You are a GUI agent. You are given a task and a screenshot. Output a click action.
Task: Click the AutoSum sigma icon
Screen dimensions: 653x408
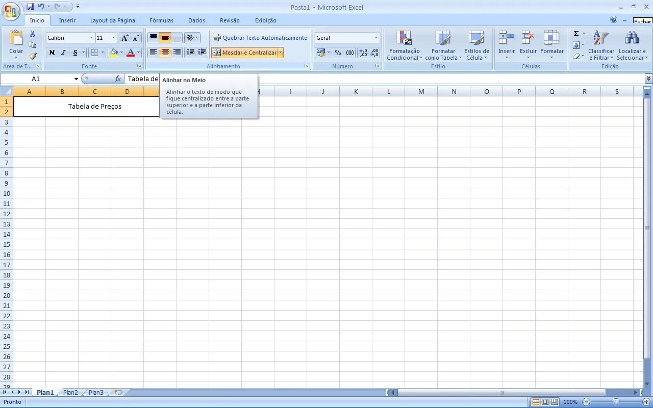tap(576, 34)
